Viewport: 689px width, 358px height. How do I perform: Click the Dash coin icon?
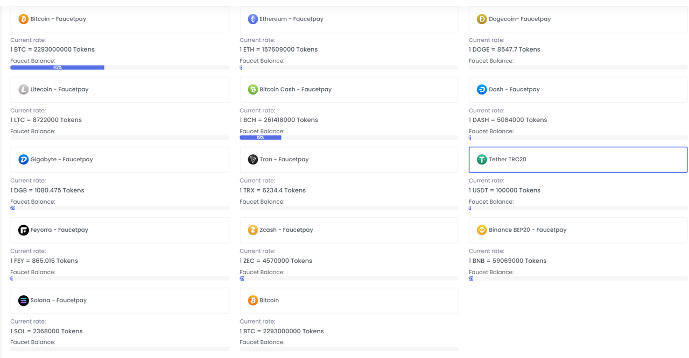(482, 89)
